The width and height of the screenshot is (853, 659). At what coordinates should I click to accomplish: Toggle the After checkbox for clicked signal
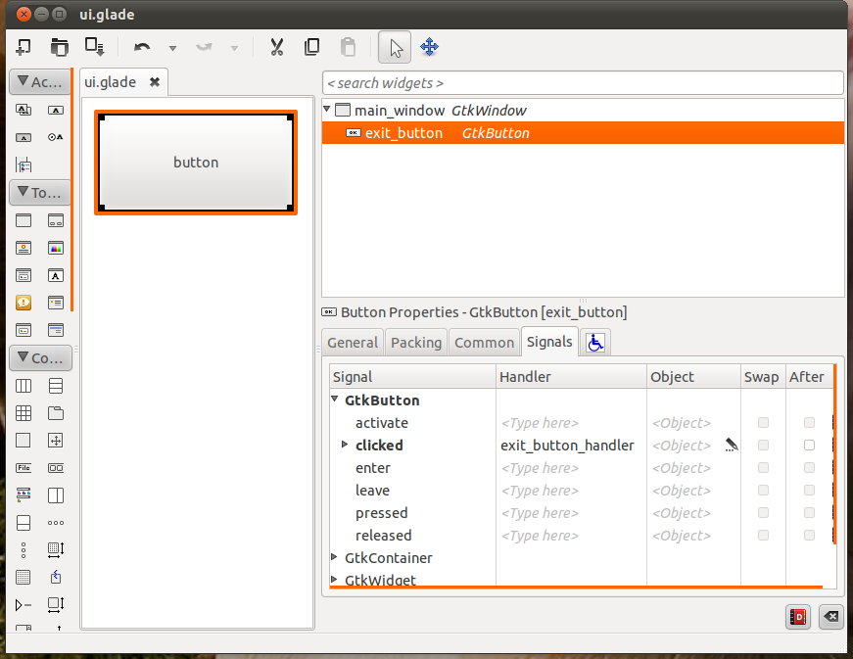coord(809,446)
